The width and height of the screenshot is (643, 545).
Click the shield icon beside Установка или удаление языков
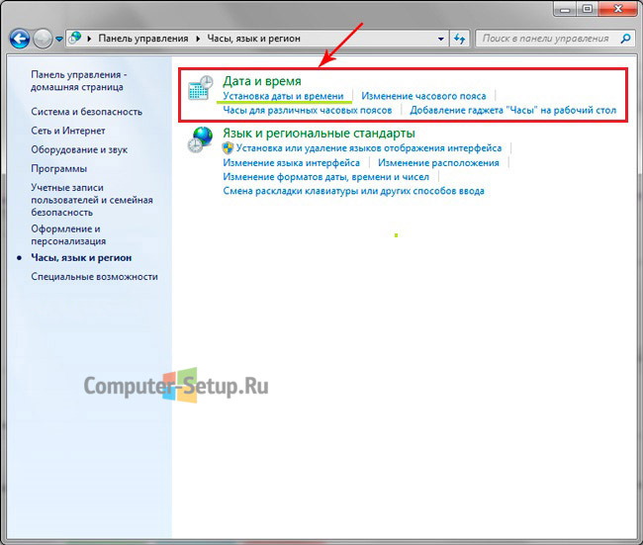228,148
